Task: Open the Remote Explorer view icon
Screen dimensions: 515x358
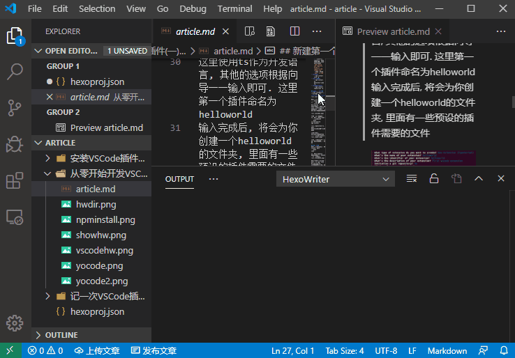Action: click(15, 217)
